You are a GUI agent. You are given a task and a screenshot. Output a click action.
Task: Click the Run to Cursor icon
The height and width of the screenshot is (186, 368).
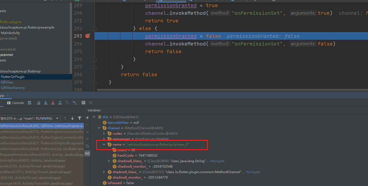(x=74, y=103)
